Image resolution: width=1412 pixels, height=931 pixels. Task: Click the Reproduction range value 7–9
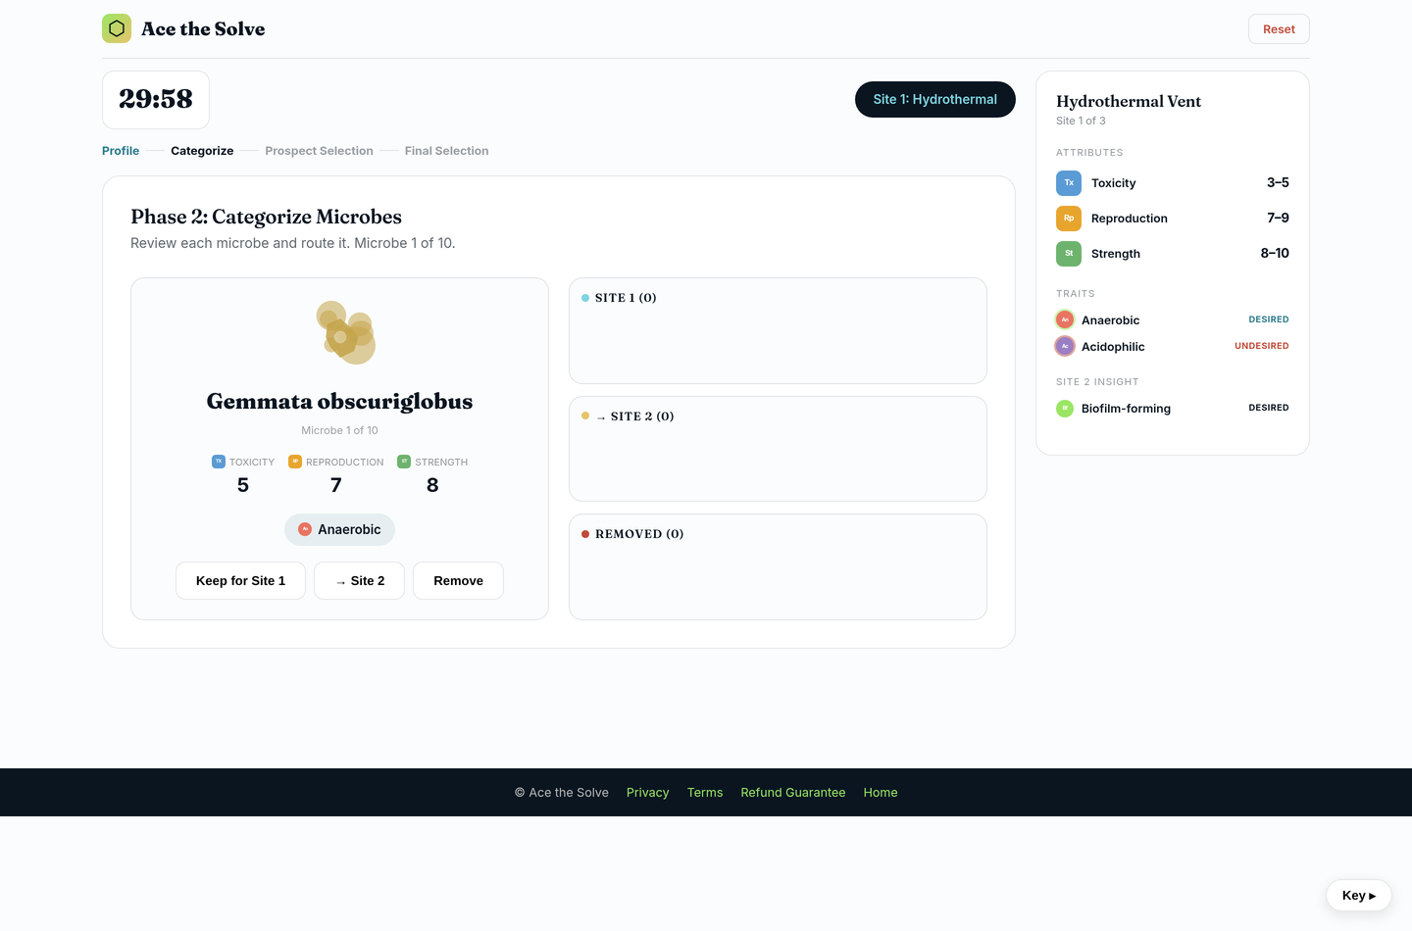point(1278,218)
